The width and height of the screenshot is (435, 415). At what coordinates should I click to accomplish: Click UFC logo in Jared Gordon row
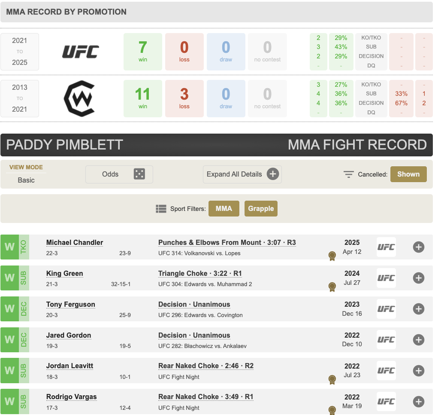[386, 339]
